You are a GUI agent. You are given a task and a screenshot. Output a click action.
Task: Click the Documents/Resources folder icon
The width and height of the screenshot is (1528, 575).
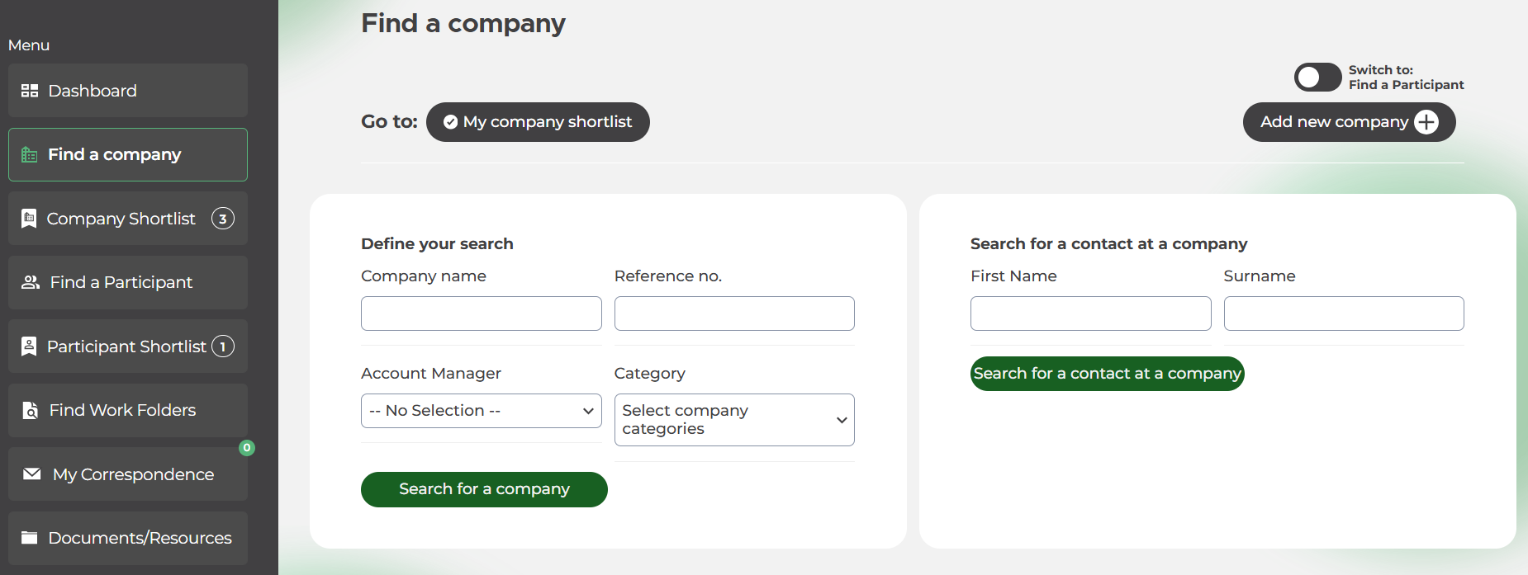[30, 538]
